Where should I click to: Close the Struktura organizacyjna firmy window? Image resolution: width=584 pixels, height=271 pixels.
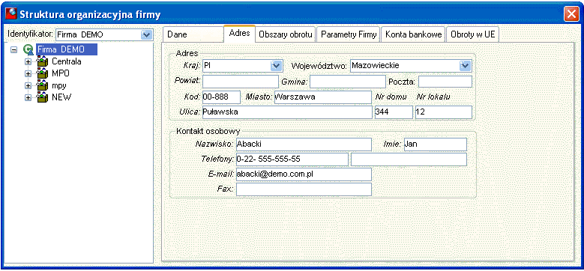click(x=571, y=14)
